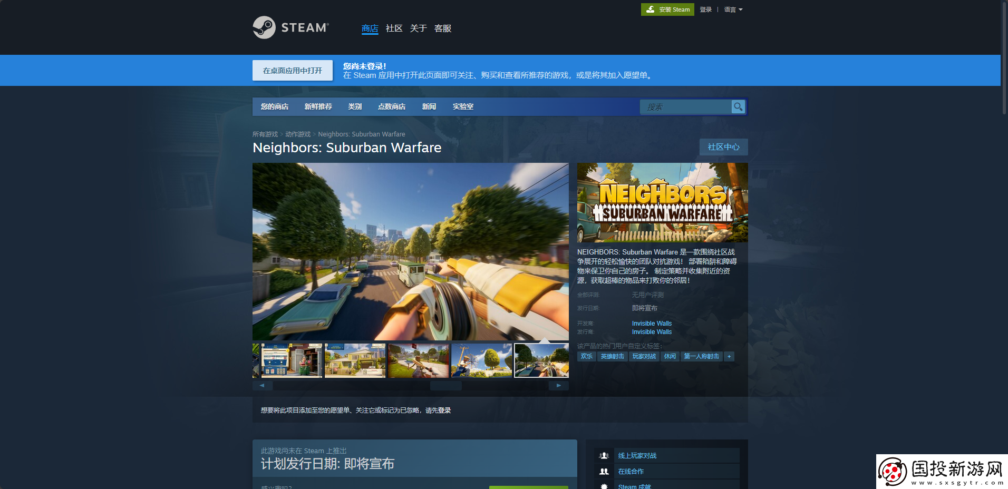Open the 点数商店 points shop
The width and height of the screenshot is (1008, 489).
pyautogui.click(x=392, y=106)
